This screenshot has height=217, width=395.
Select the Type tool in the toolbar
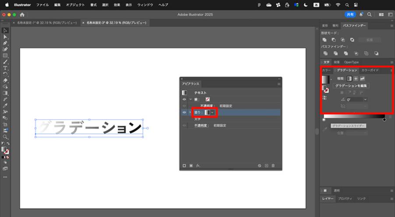pyautogui.click(x=5, y=68)
